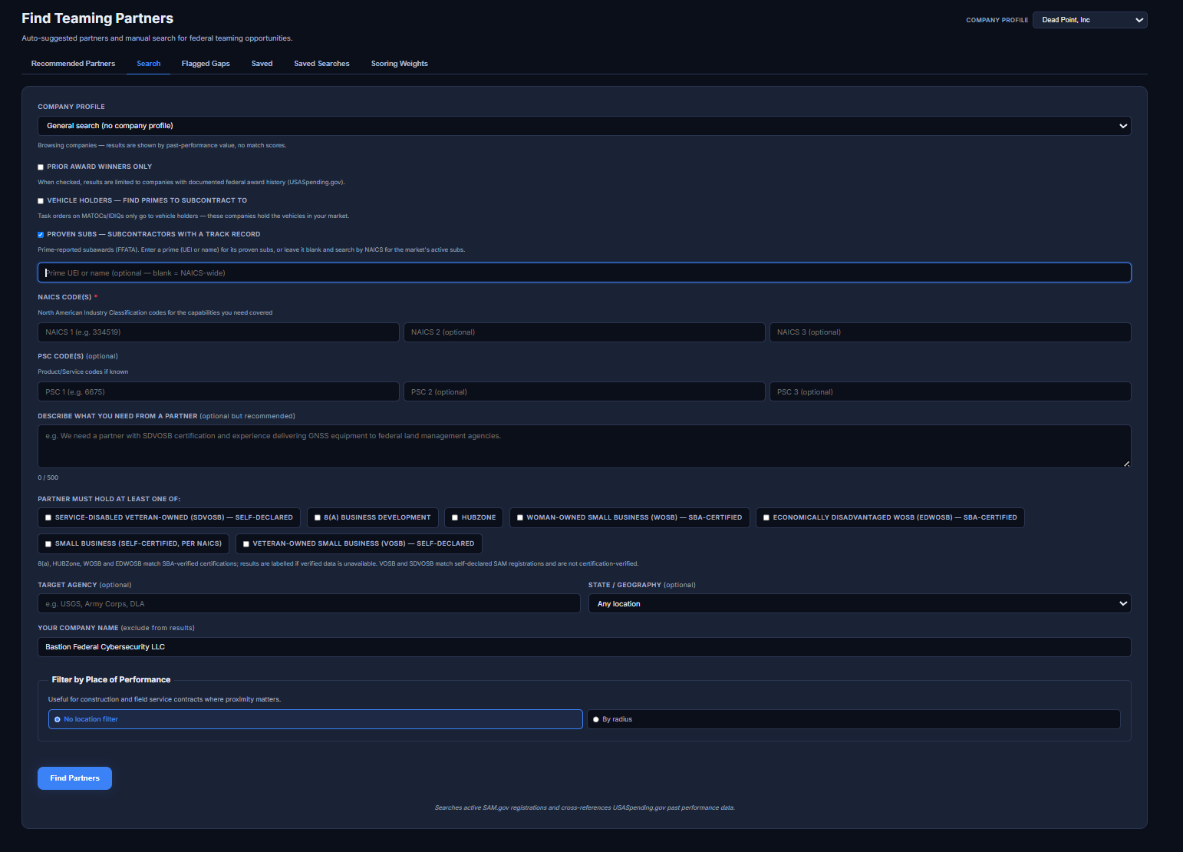The image size is (1183, 852).
Task: Click the Find Teaming Partners heading
Action: (97, 18)
